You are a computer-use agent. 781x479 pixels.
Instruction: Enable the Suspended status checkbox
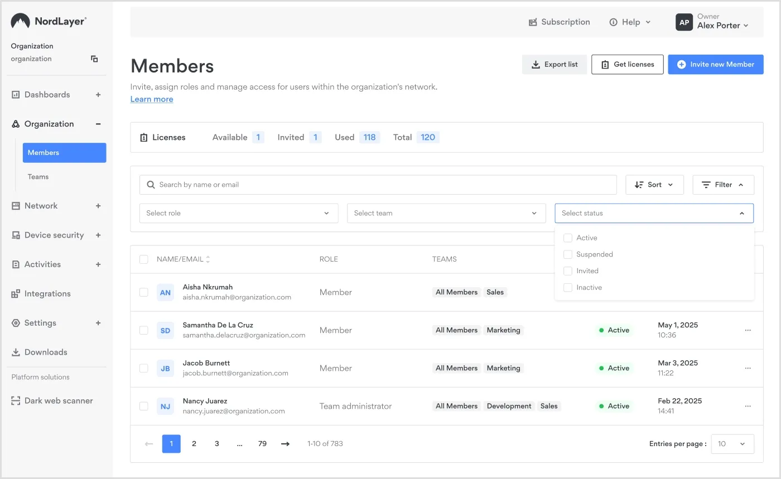click(x=567, y=254)
